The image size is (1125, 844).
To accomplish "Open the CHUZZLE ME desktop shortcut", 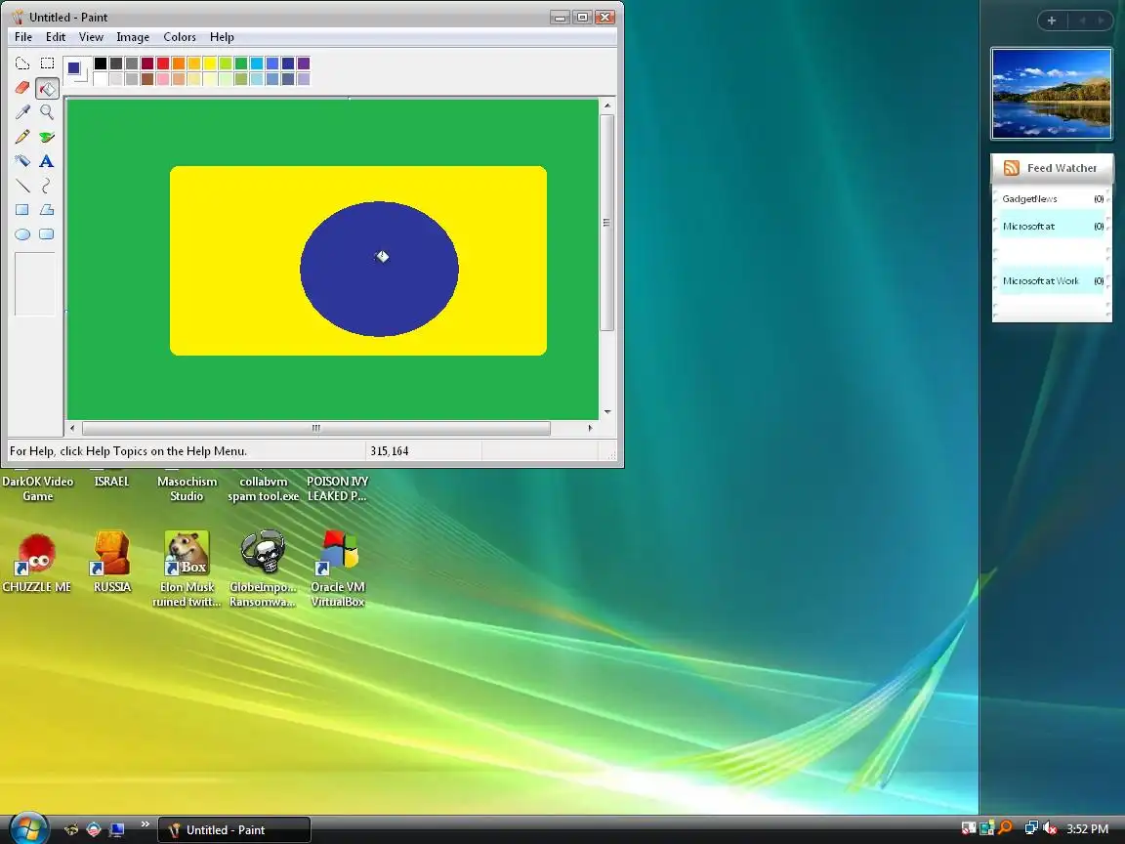I will click(36, 564).
